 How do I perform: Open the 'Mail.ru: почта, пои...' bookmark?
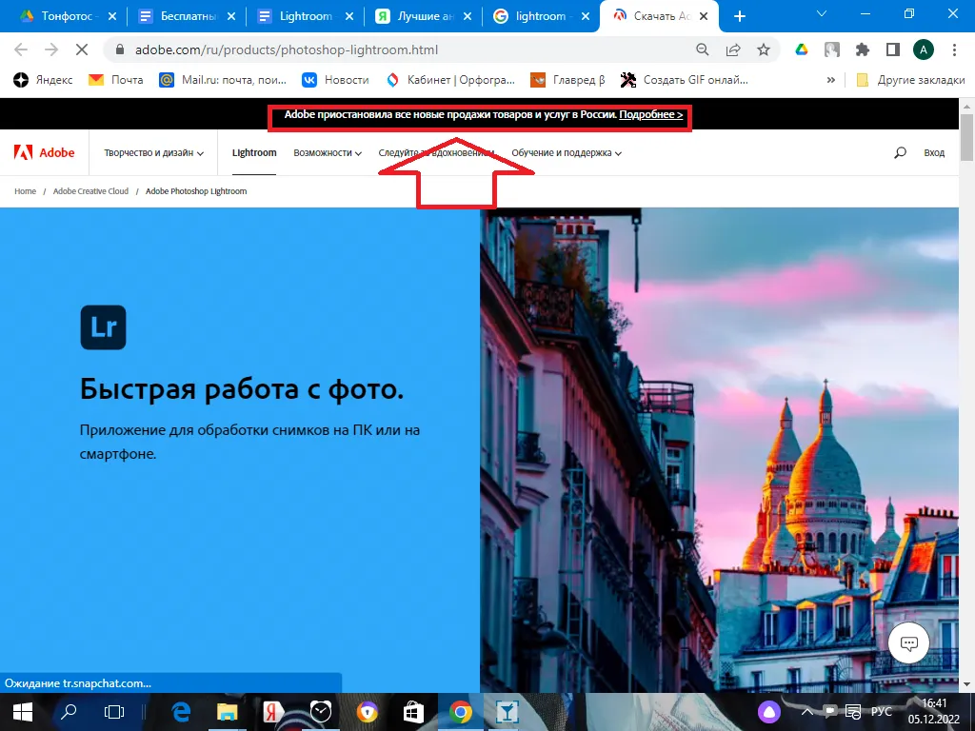(x=223, y=80)
